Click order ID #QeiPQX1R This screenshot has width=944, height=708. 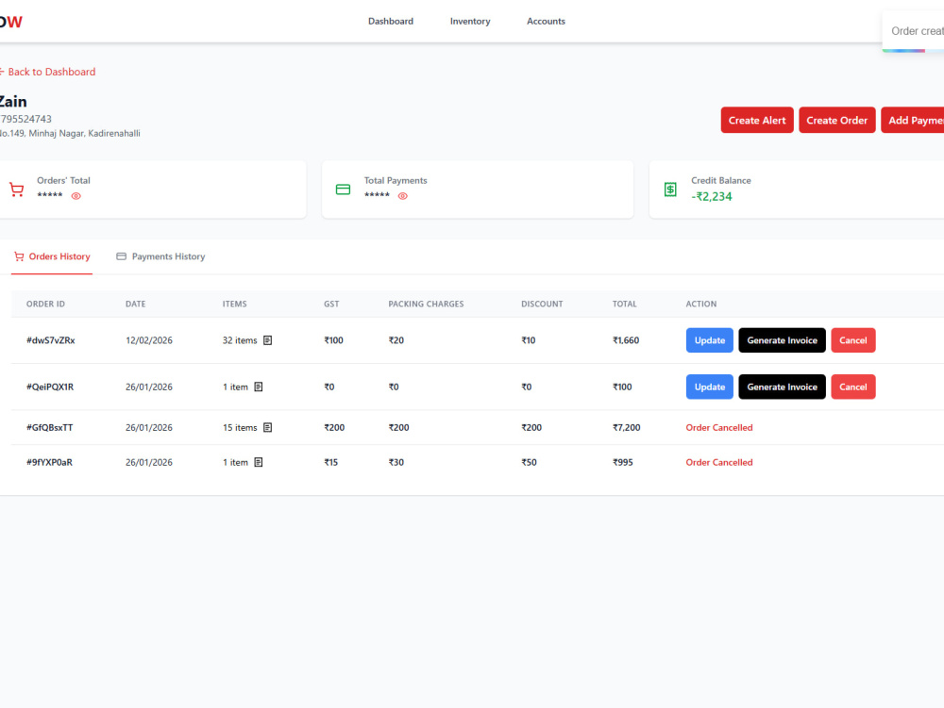click(x=50, y=387)
